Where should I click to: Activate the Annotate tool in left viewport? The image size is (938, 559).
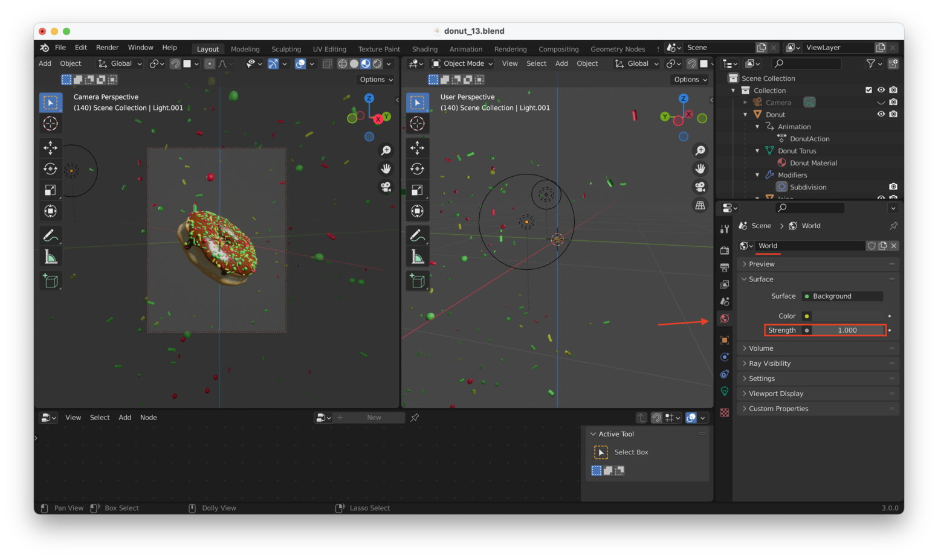(51, 235)
